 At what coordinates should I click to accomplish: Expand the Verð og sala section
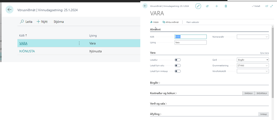158,104
